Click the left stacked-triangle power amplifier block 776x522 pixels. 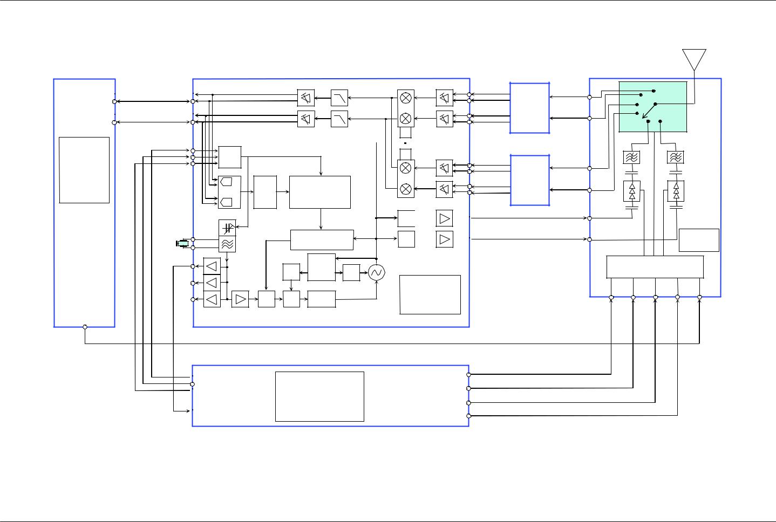(x=632, y=191)
